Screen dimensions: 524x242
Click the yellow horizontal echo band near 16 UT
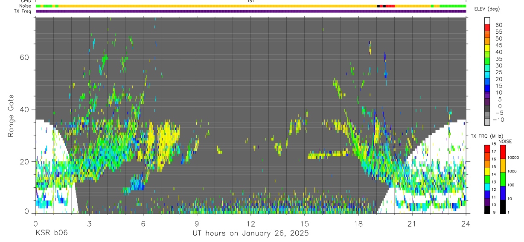click(328, 155)
